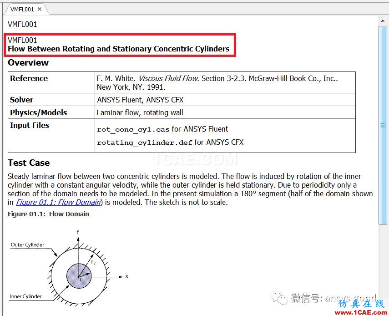Click the Test Case heading
This screenshot has width=389, height=316.
coord(29,163)
